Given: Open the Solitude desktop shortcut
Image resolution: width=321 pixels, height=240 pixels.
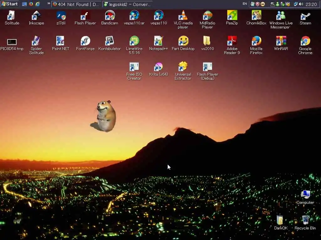Looking at the screenshot, I should 12,18.
